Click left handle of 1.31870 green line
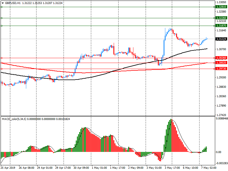Image resolution: width=228 pixels, height=171 pixels. click(1, 26)
